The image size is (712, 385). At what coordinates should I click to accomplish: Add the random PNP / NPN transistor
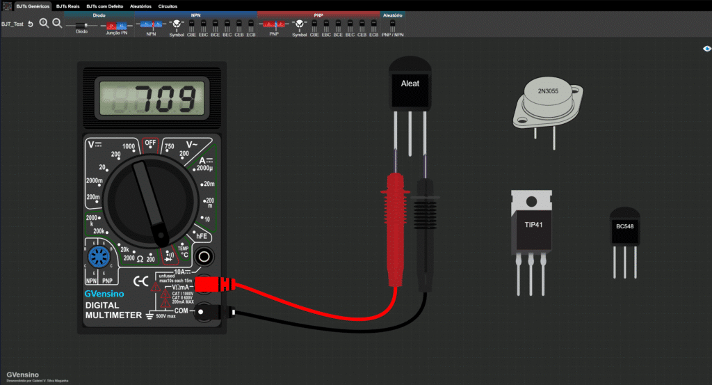(392, 26)
